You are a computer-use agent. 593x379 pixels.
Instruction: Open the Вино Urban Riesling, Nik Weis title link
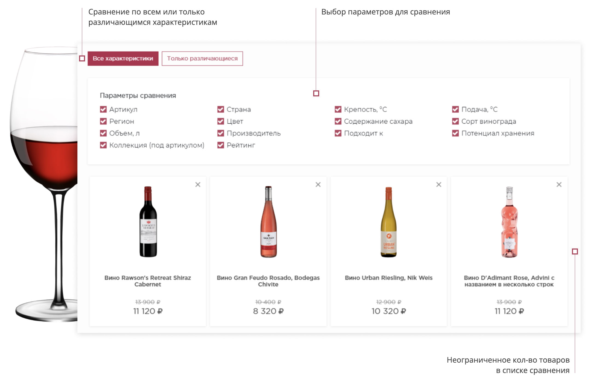(x=388, y=278)
